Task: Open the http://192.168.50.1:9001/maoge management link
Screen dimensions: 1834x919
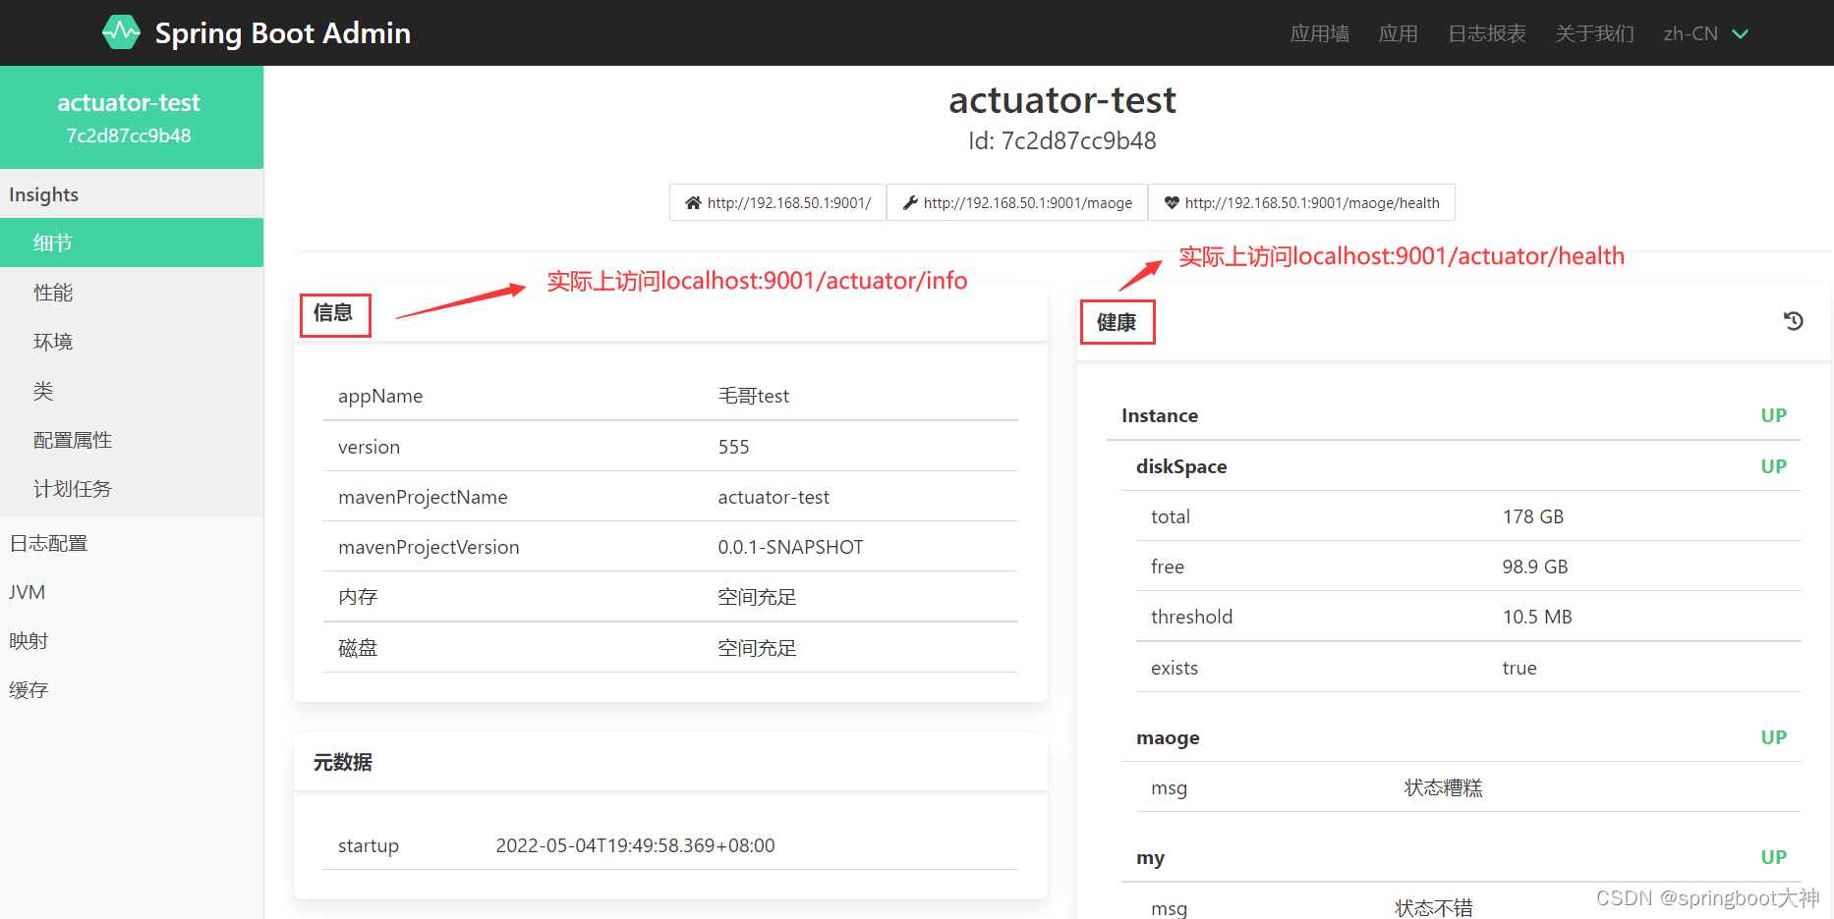Action: point(1017,202)
